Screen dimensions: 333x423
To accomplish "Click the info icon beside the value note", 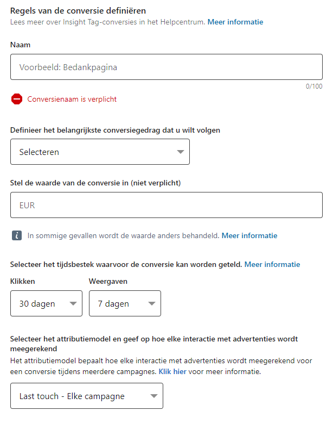I will point(17,235).
